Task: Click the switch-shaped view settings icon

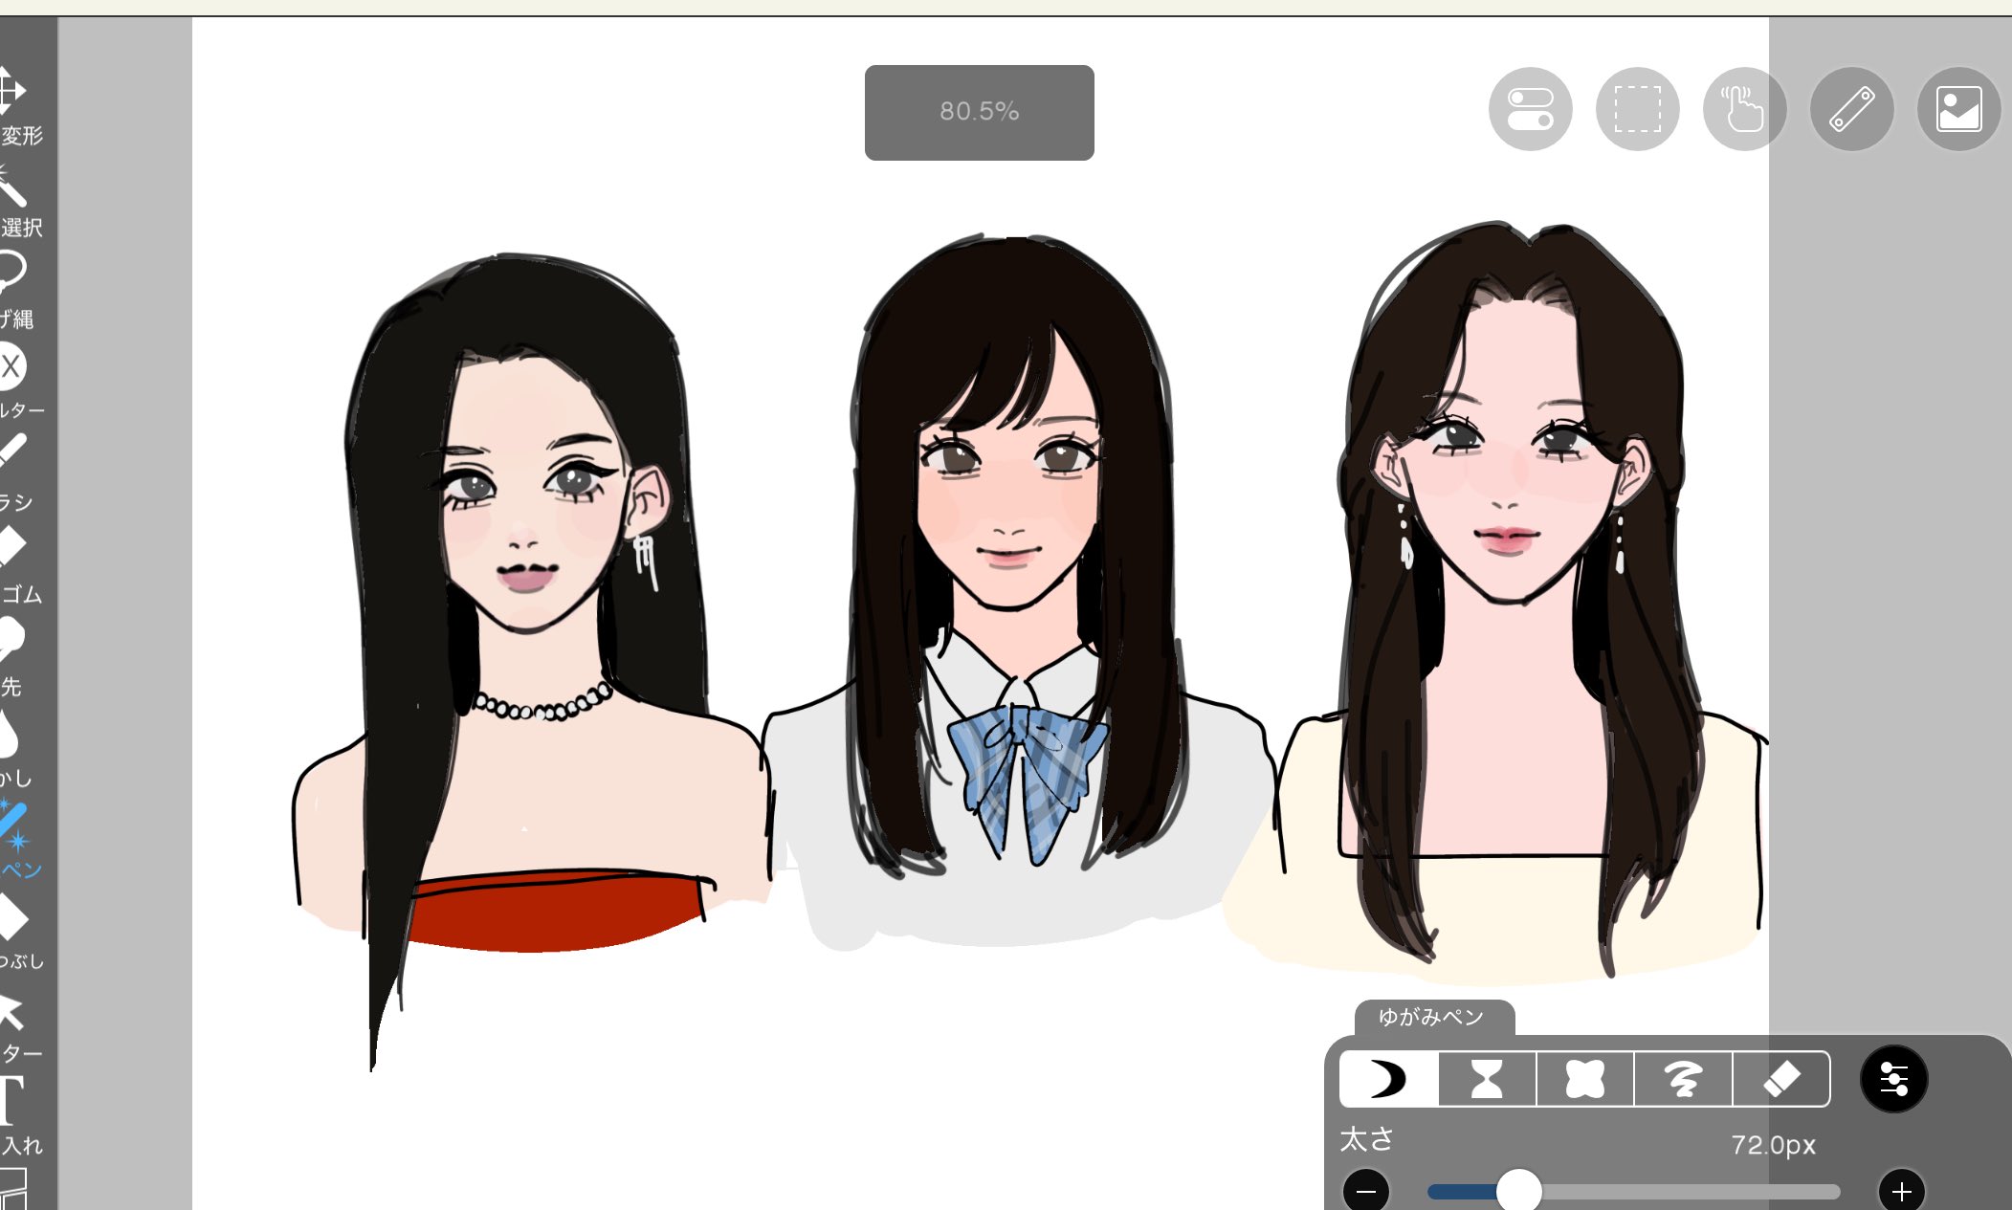Action: pyautogui.click(x=1530, y=109)
